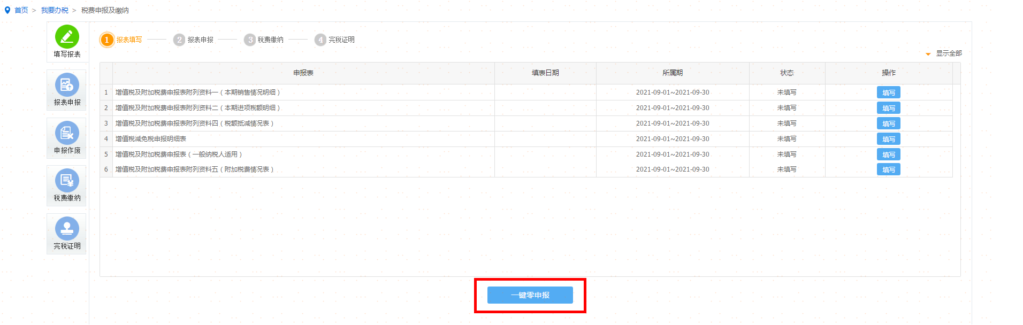Screen dimensions: 1023x325
Task: Click the 一键零申报 button
Action: coord(530,295)
